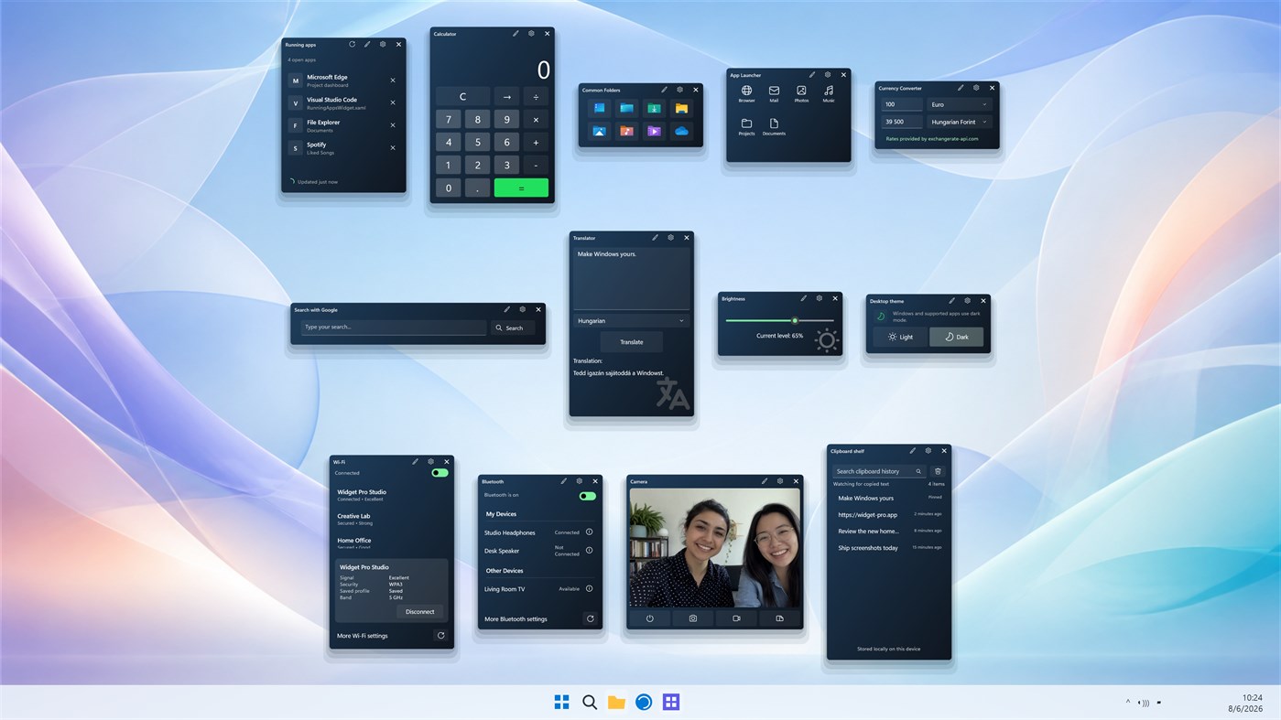The height and width of the screenshot is (720, 1281).
Task: Open the Browser shortcut in App Launcher
Action: (746, 93)
